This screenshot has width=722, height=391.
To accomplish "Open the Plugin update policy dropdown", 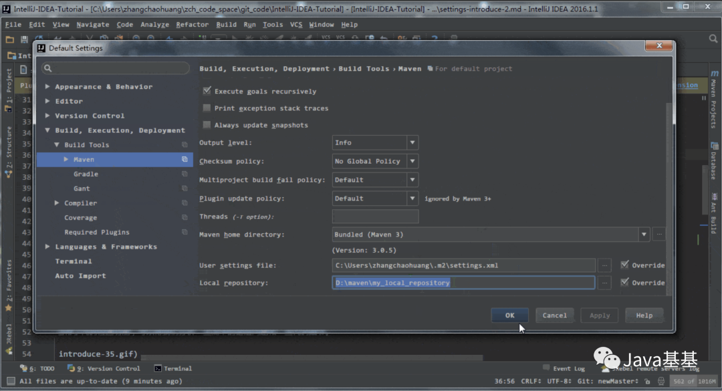I will pyautogui.click(x=412, y=199).
